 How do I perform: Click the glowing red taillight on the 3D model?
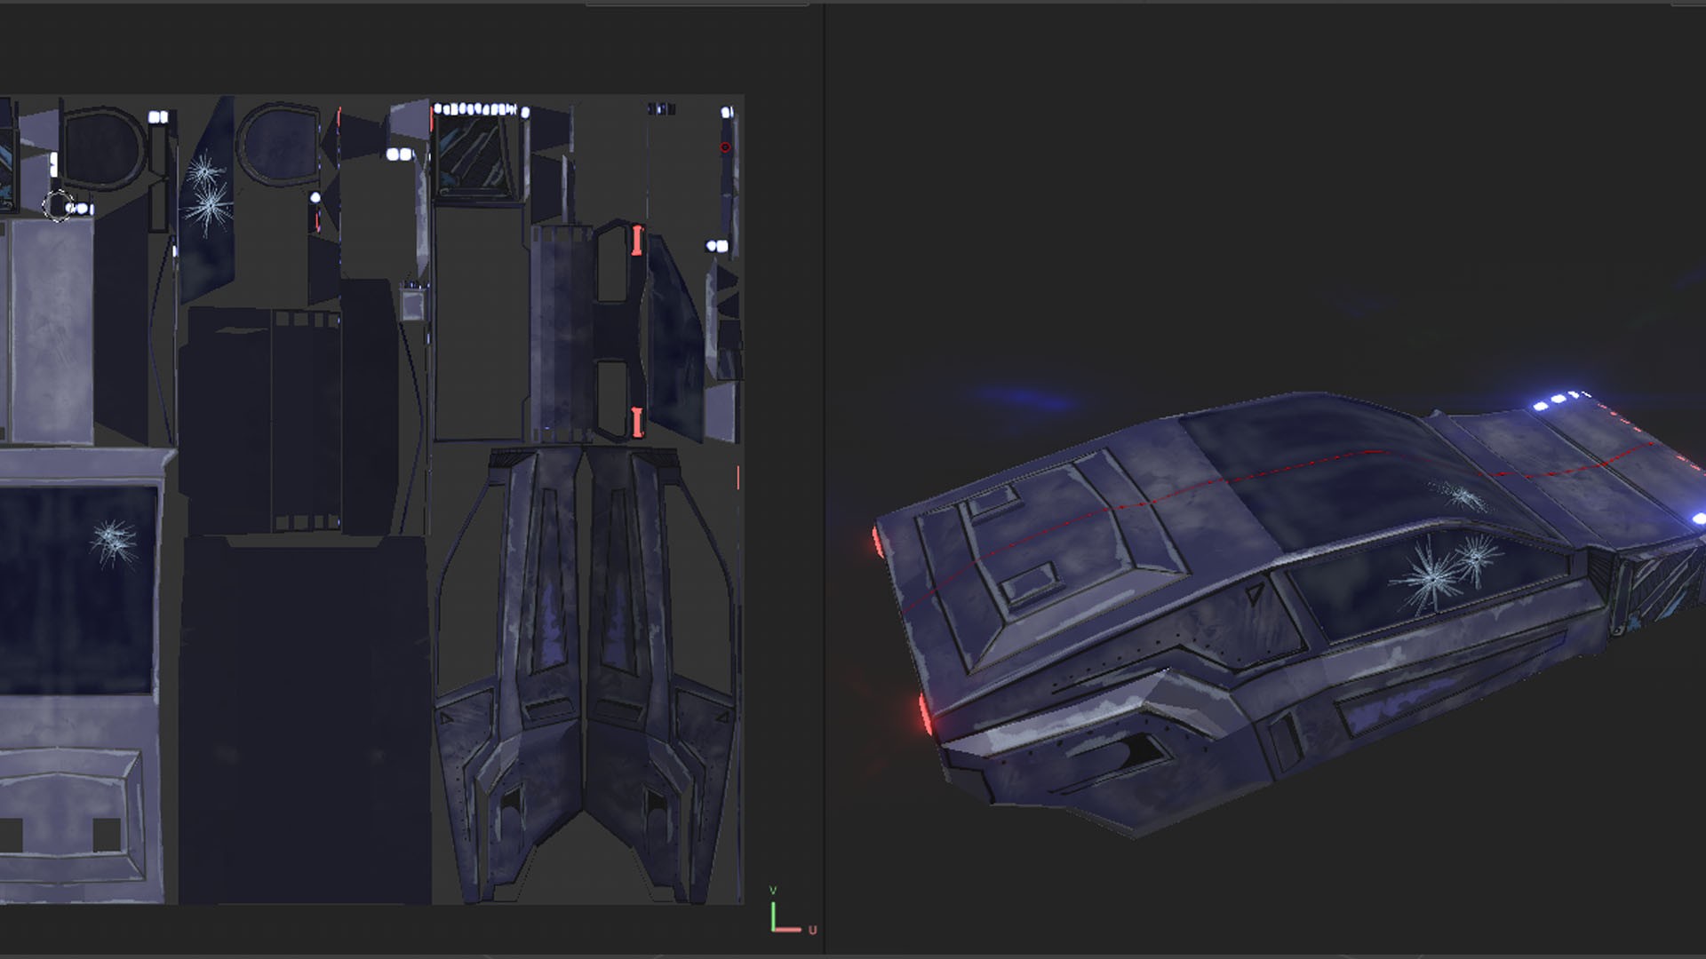click(926, 714)
